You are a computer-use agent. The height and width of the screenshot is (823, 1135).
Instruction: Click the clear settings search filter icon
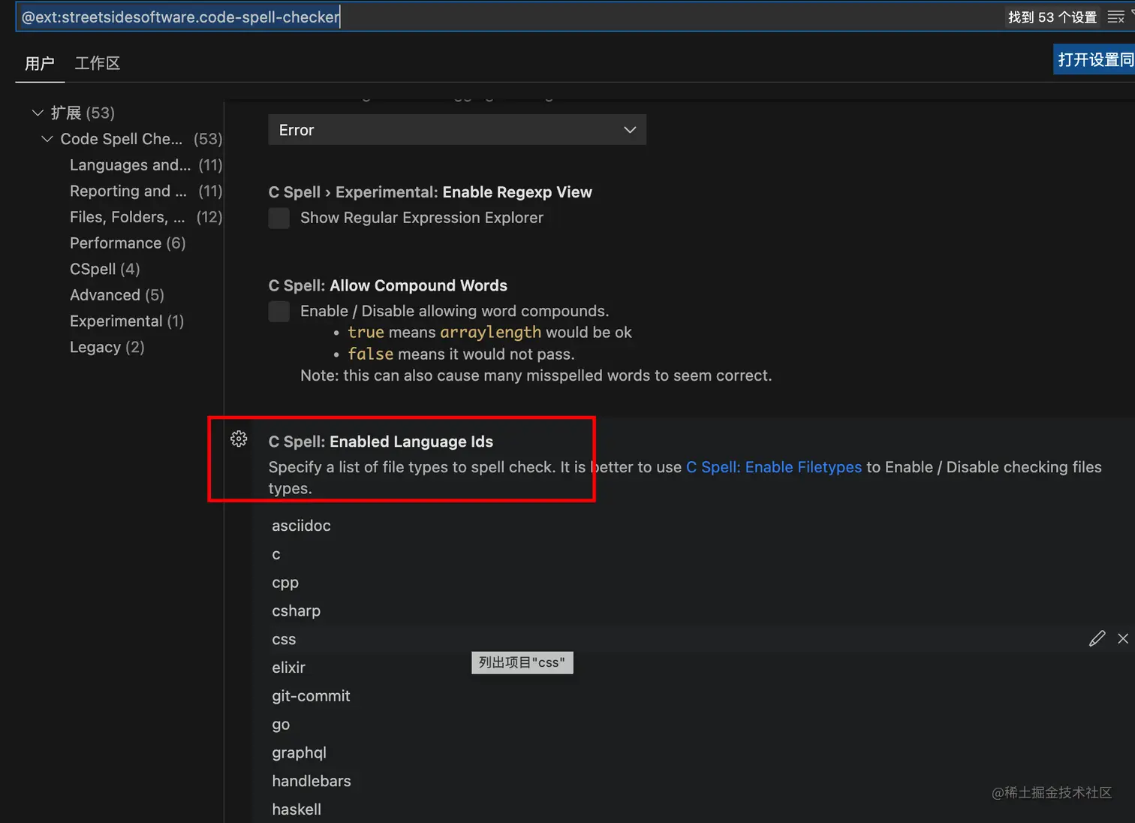click(x=1115, y=17)
